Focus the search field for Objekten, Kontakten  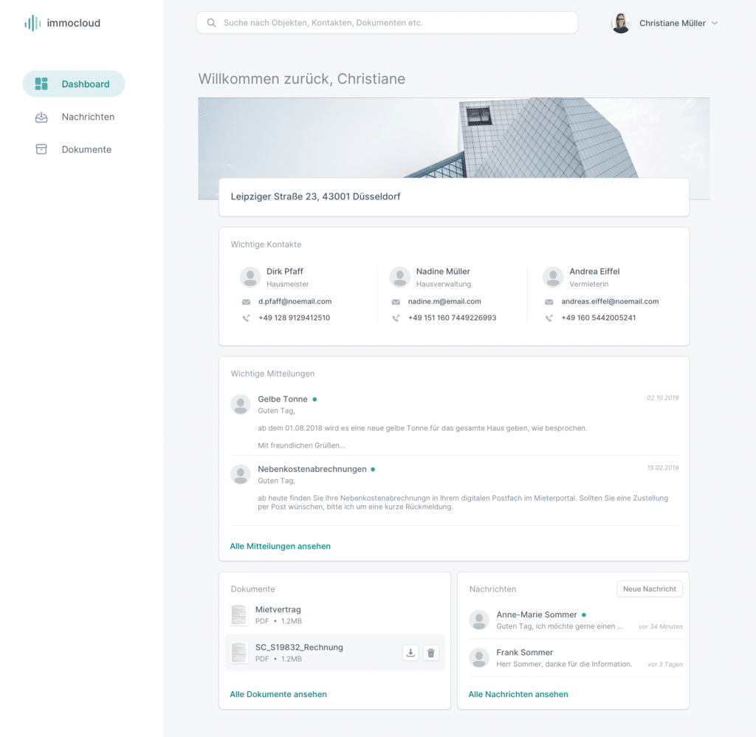pos(387,23)
